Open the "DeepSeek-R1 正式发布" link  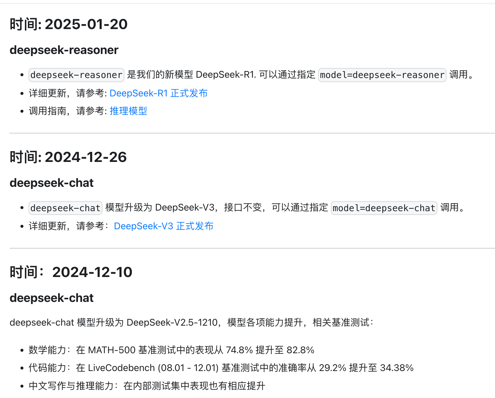[159, 93]
